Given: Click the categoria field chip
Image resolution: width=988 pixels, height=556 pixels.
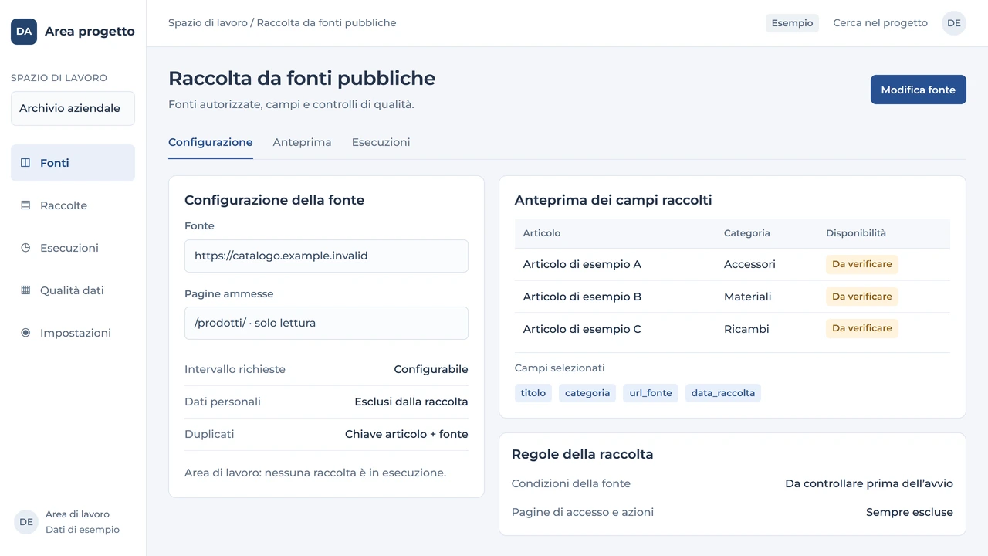Looking at the screenshot, I should (587, 393).
